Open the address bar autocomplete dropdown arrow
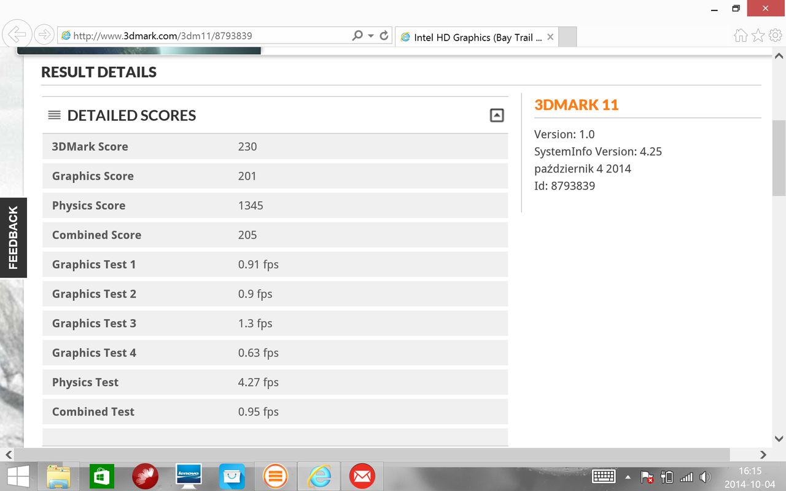The height and width of the screenshot is (491, 786). click(371, 36)
